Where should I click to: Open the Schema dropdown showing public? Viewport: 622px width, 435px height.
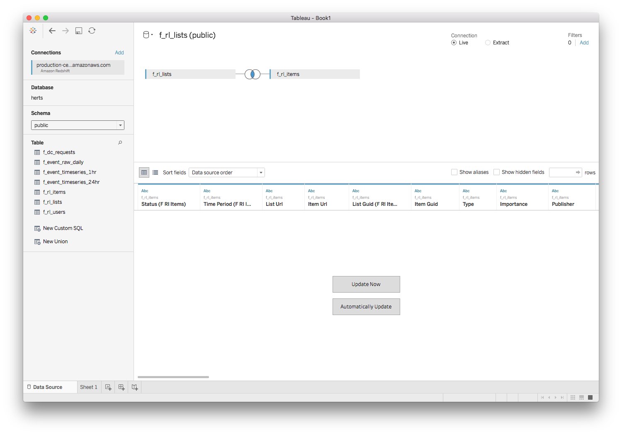click(119, 125)
